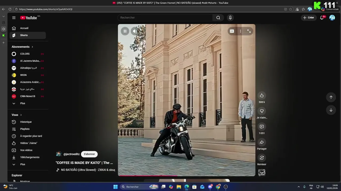Remix this Short with Remixer
The width and height of the screenshot is (341, 191).
coord(262,158)
